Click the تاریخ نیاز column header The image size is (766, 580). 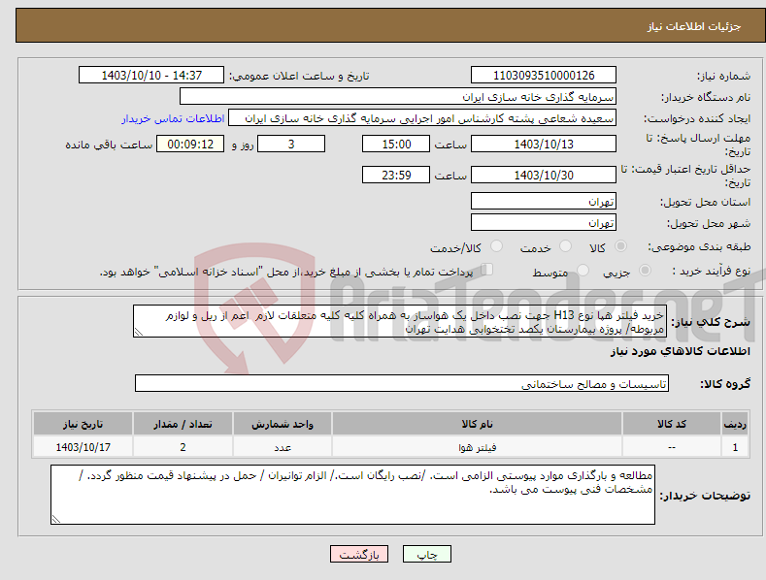pos(83,424)
